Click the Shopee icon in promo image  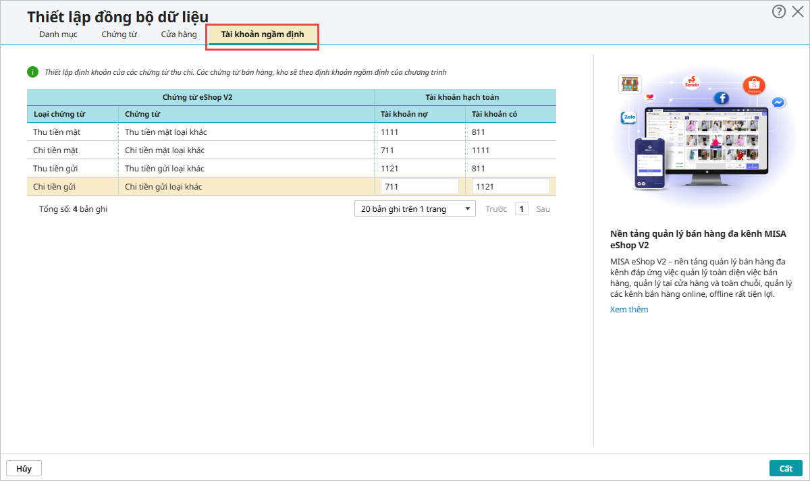753,86
